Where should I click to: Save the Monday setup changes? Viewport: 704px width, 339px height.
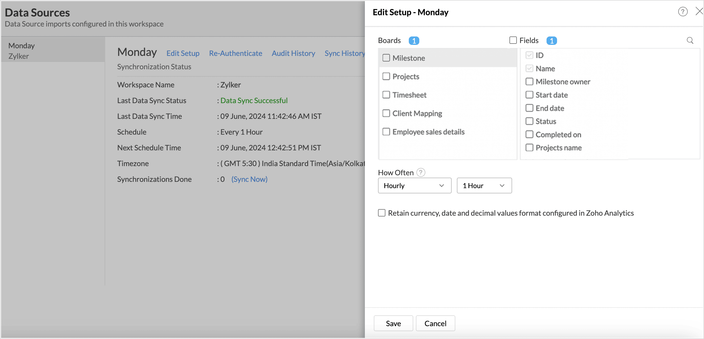pos(393,324)
